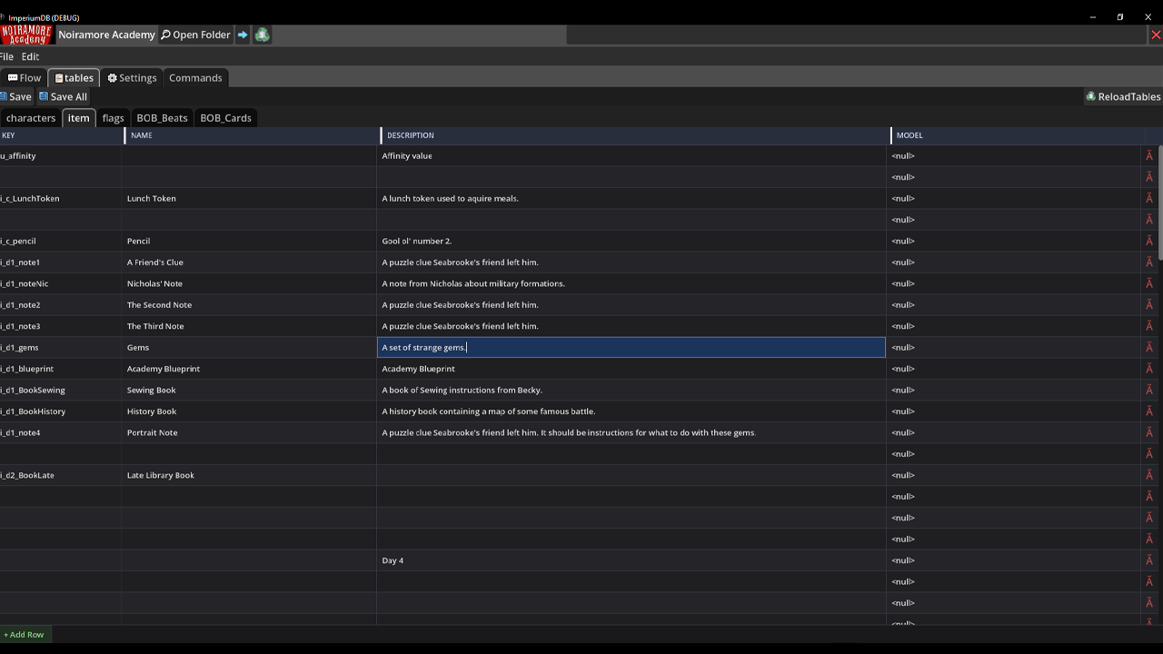Click the KEY column header

click(x=62, y=135)
